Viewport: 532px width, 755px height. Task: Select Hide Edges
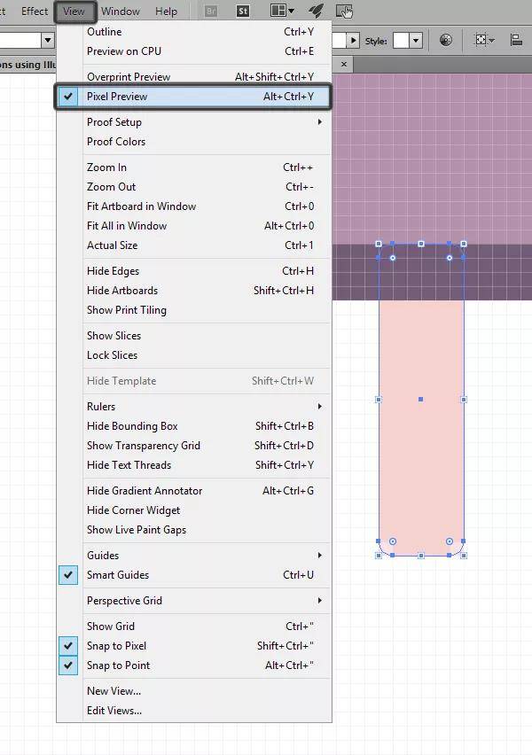[x=192, y=271]
